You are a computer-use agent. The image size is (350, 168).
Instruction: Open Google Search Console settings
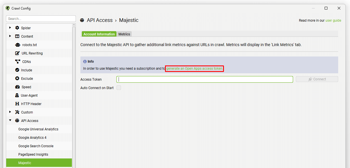36,146
